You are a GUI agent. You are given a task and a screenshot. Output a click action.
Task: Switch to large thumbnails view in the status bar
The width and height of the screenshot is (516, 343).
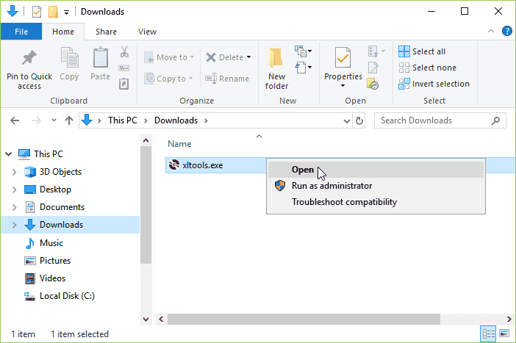[504, 333]
